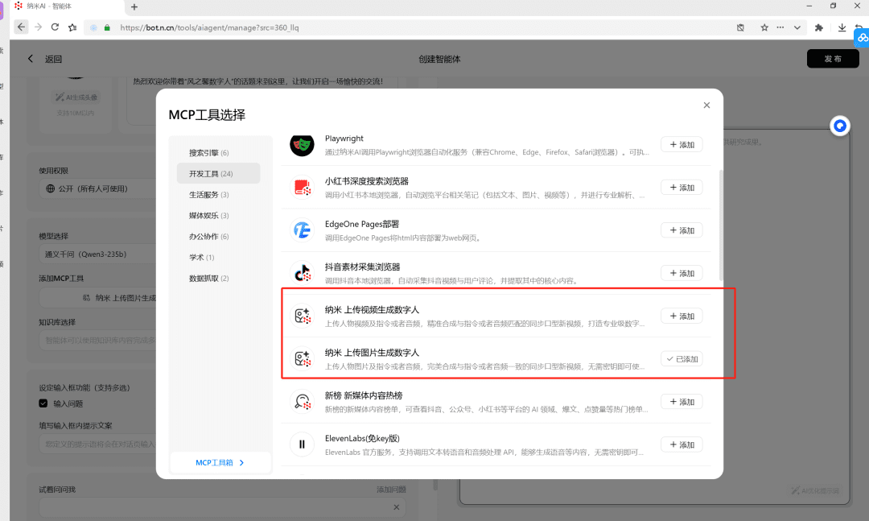Click the screenshot tool icon in address bar
This screenshot has width=869, height=521.
[740, 27]
